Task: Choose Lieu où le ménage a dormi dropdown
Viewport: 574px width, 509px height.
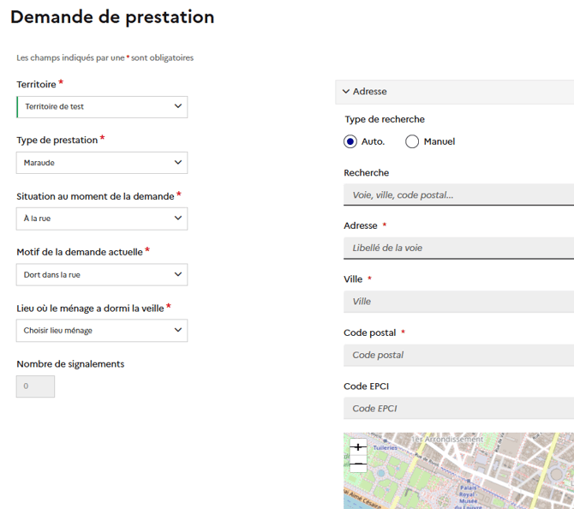Action: (x=102, y=331)
